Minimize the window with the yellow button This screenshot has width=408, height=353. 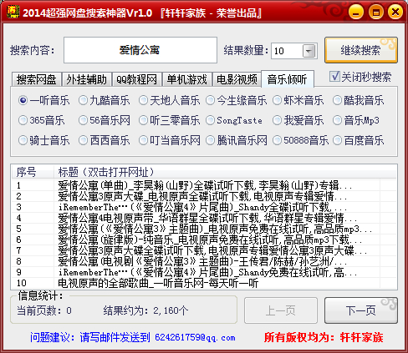click(355, 12)
